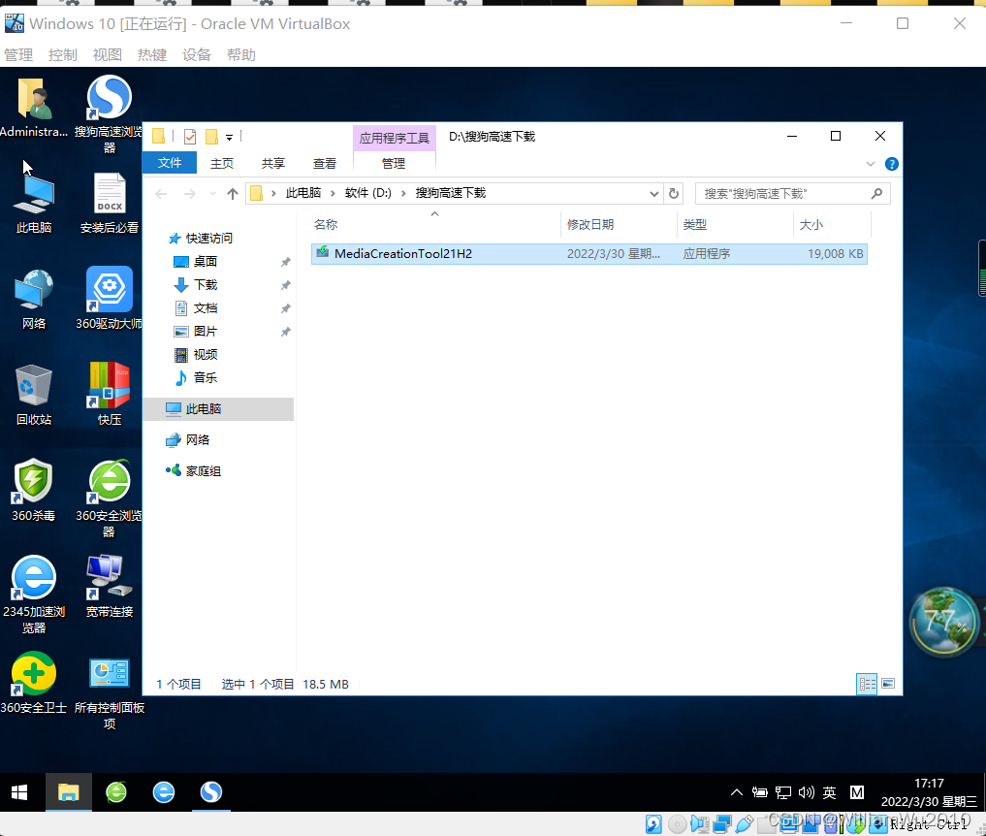
Task: Launch 360安全卫士 desktop shortcut
Action: point(34,683)
